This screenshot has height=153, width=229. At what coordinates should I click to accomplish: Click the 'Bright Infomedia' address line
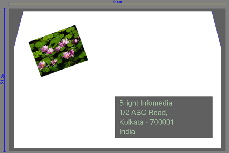tap(146, 103)
